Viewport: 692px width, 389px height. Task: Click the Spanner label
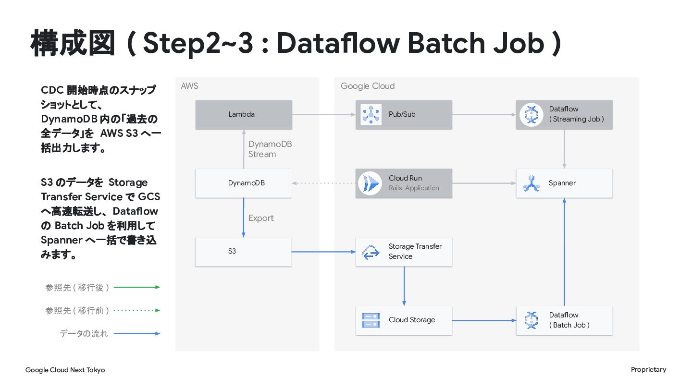562,183
